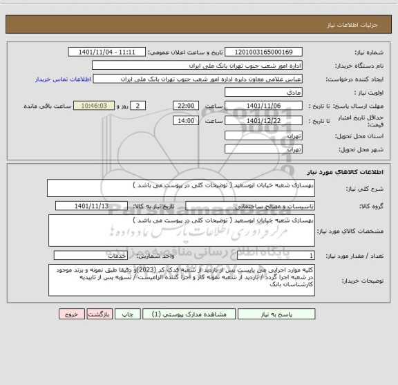This screenshot has width=398, height=385.
Task: Click the خروج exit button
Action: 72,314
